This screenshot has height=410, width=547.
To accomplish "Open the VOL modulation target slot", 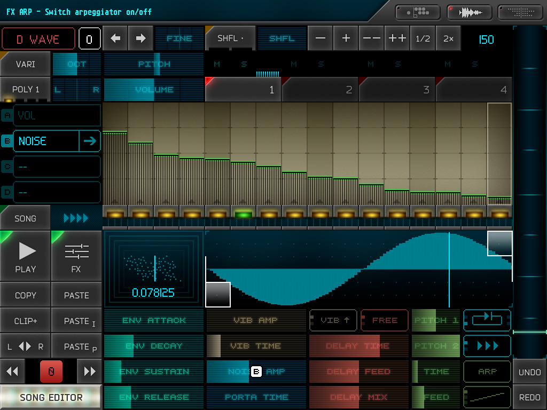I will tap(57, 115).
